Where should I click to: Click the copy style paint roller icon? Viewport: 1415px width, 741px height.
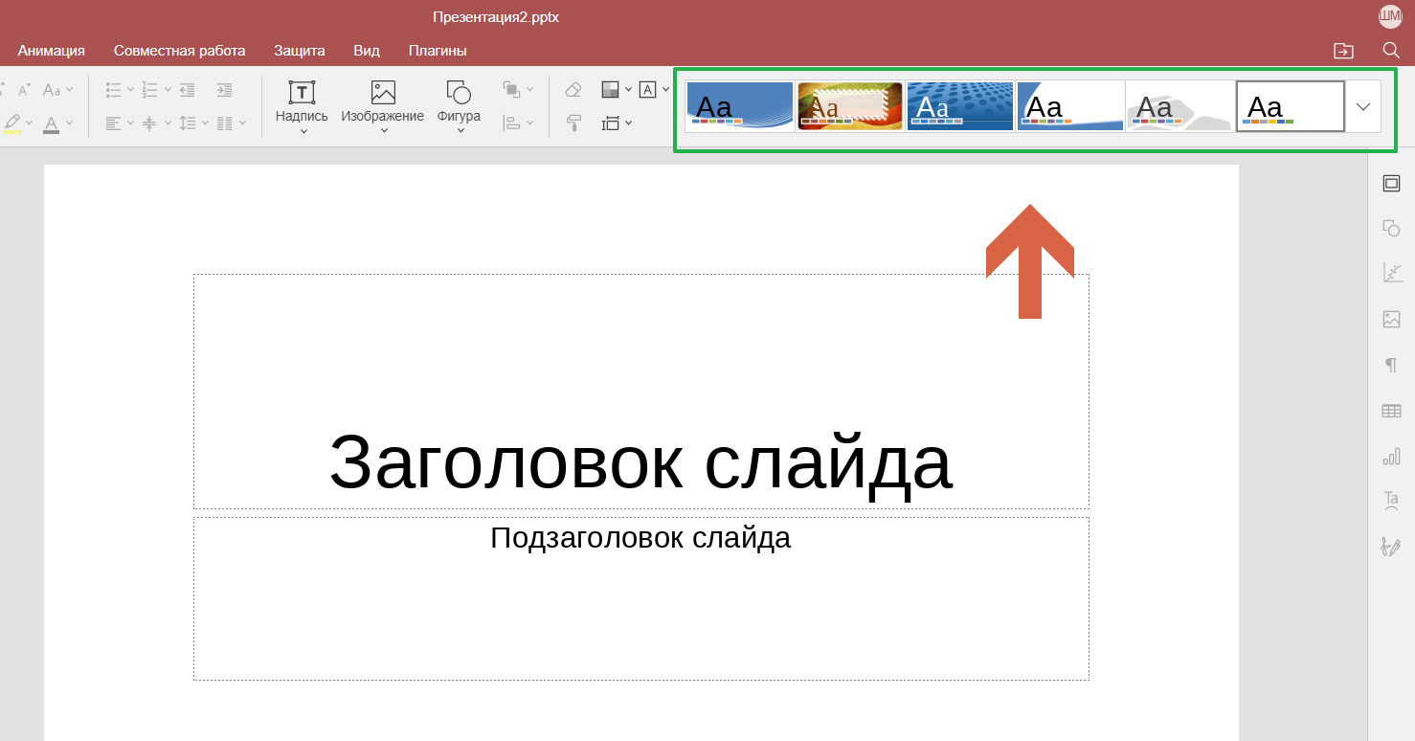pos(573,123)
